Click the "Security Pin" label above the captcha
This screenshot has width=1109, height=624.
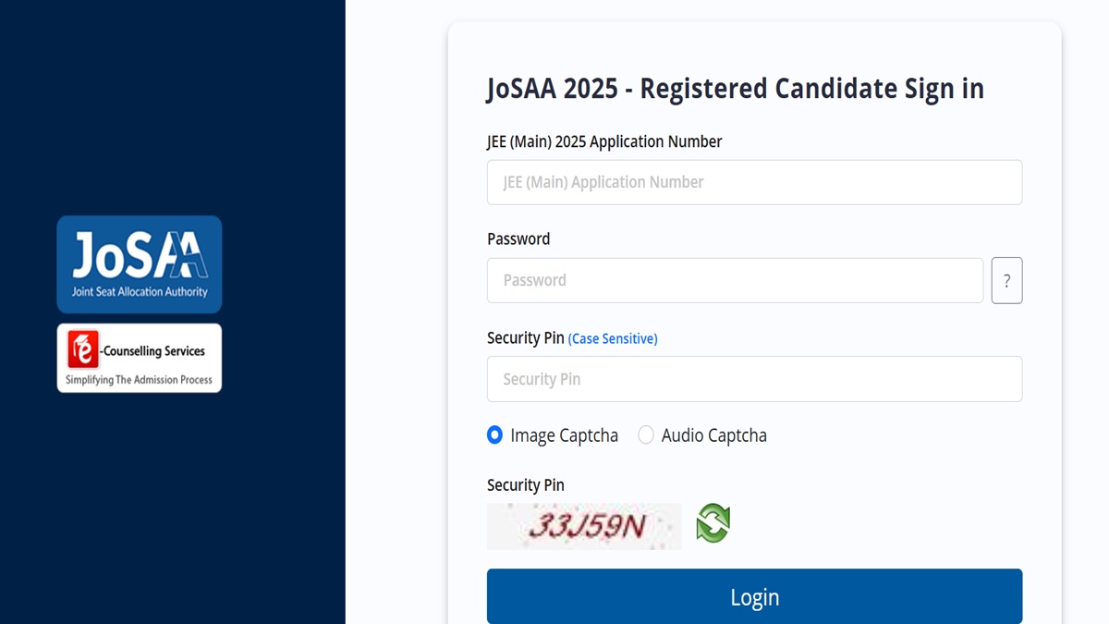point(526,485)
